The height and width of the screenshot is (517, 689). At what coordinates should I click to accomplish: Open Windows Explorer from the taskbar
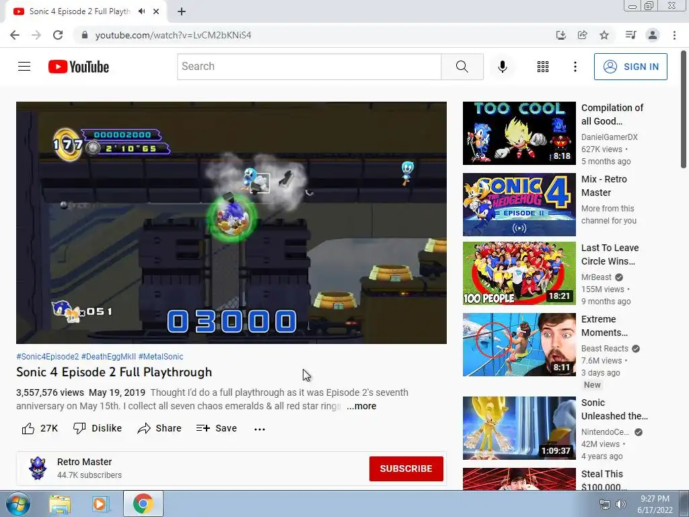[x=60, y=504]
